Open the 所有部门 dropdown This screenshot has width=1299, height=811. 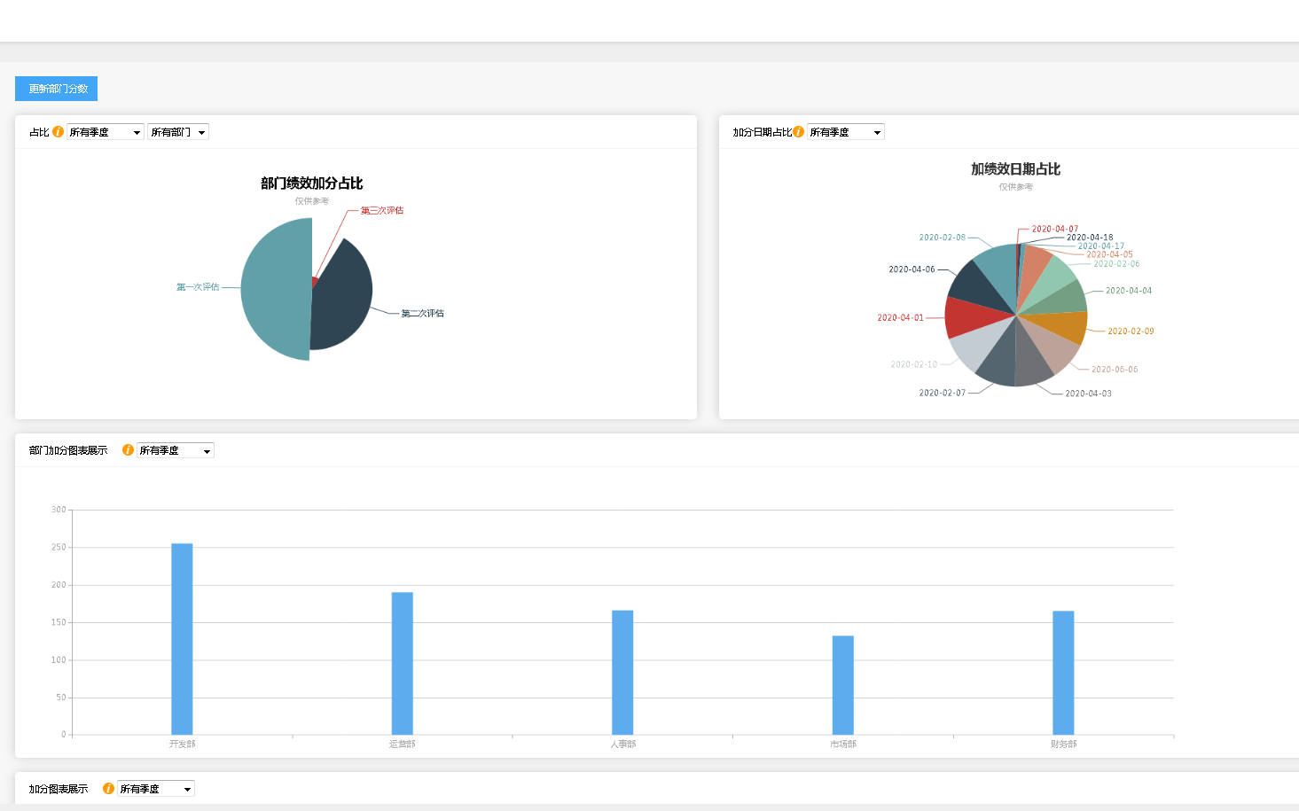[x=178, y=132]
